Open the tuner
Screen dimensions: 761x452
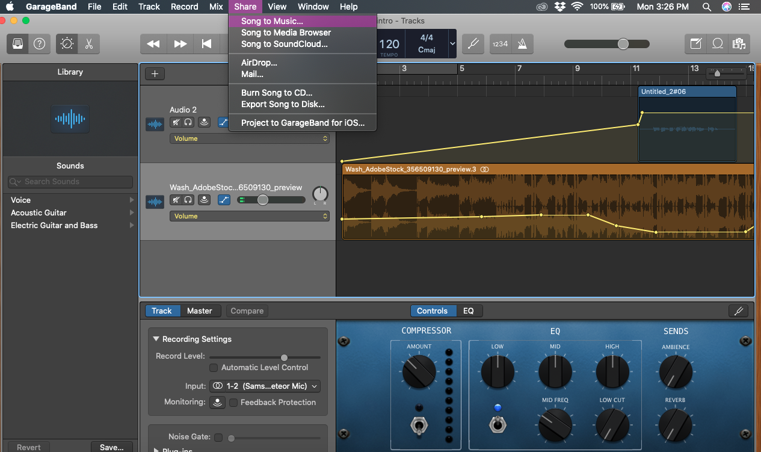click(x=473, y=44)
